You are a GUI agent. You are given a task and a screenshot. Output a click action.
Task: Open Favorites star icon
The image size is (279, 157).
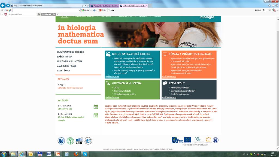273,6
